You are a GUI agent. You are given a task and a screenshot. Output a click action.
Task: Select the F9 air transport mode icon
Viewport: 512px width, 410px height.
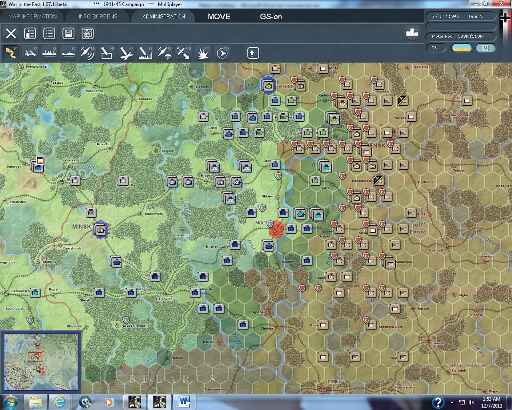[x=164, y=53]
